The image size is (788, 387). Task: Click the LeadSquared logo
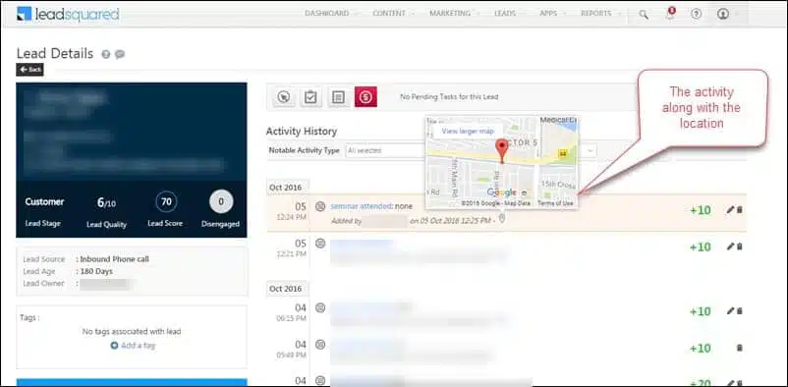coord(68,14)
